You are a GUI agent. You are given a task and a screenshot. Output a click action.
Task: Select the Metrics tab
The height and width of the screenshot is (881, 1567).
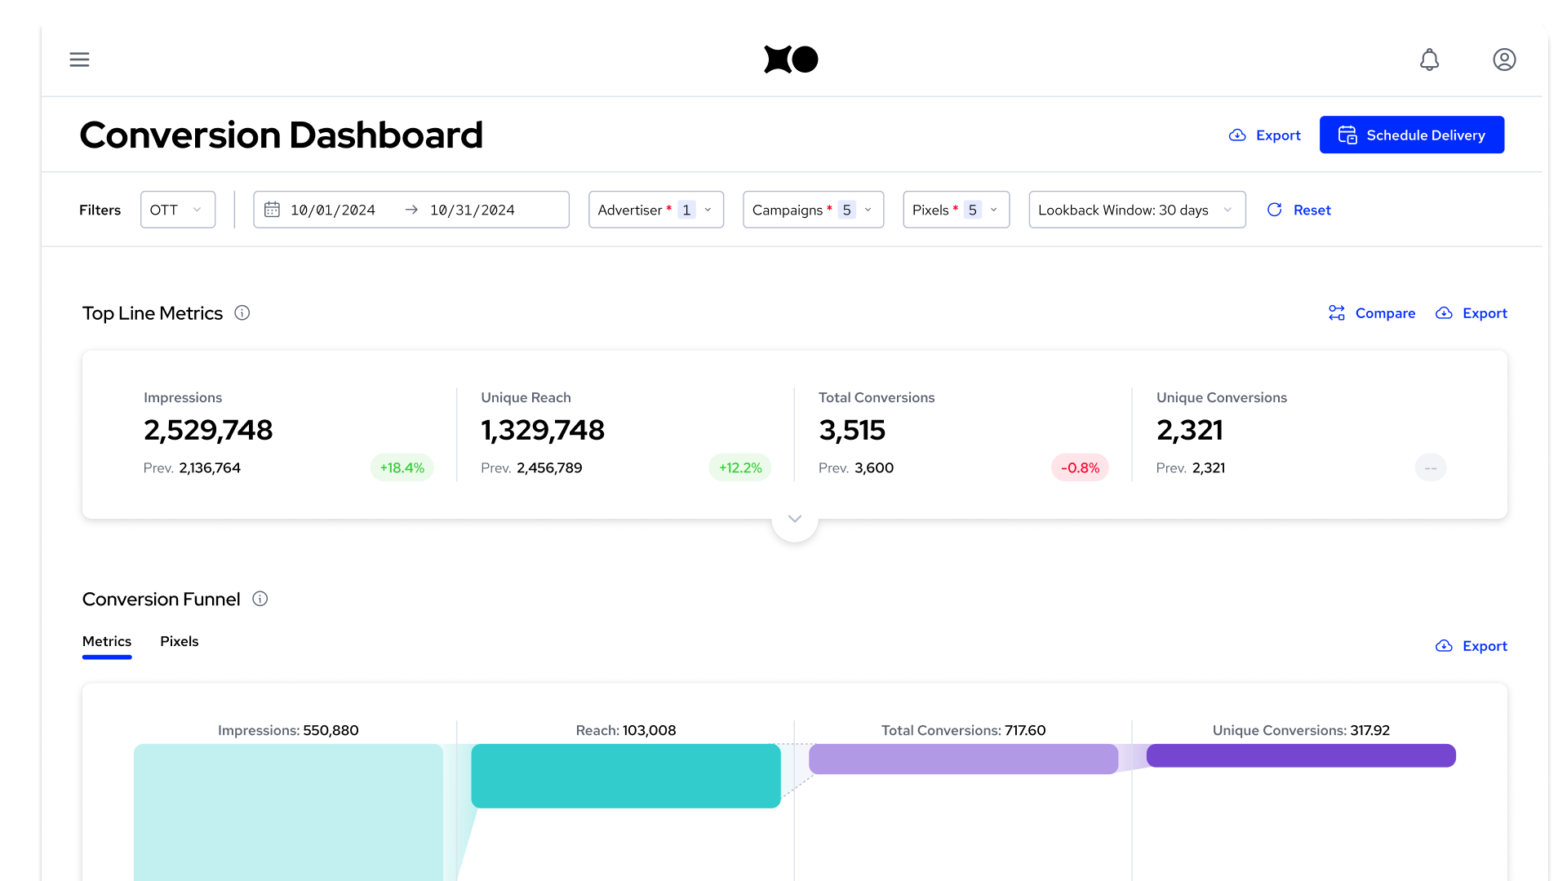107,641
